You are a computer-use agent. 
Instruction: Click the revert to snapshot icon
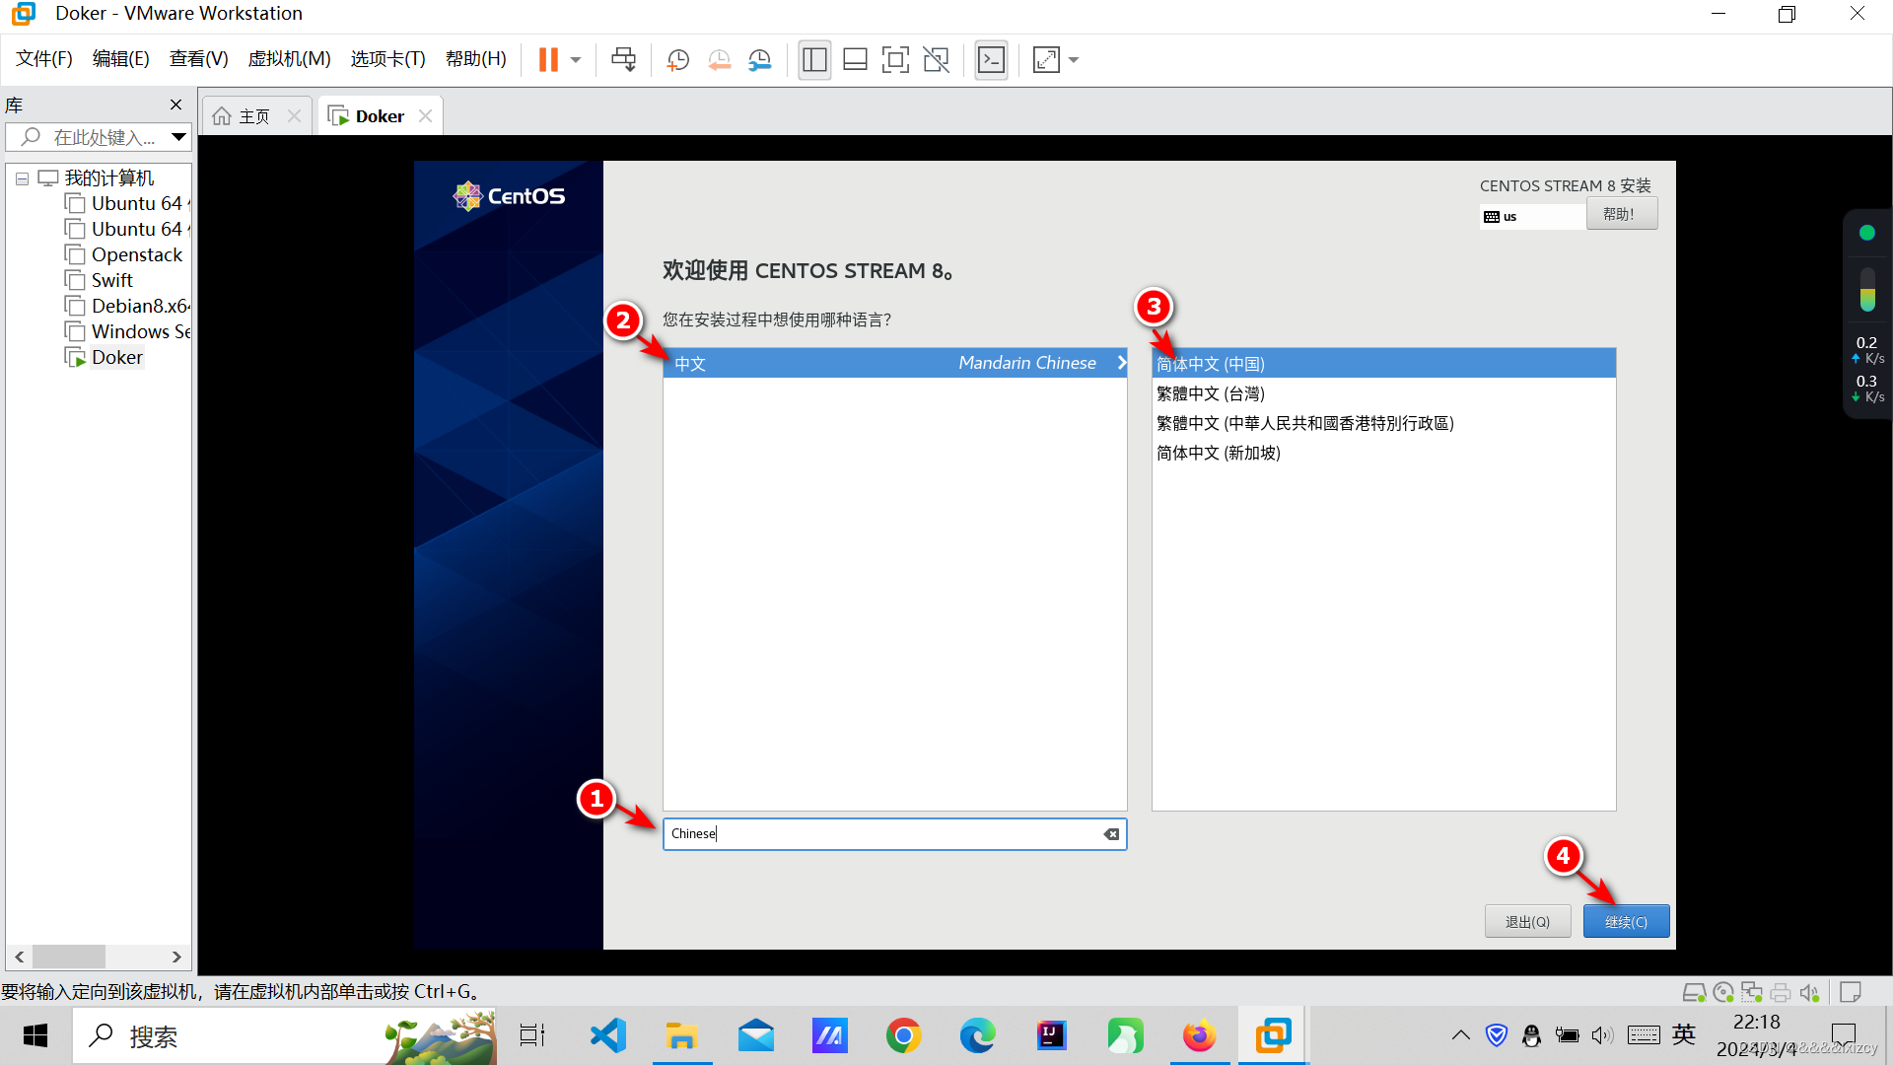pyautogui.click(x=719, y=60)
